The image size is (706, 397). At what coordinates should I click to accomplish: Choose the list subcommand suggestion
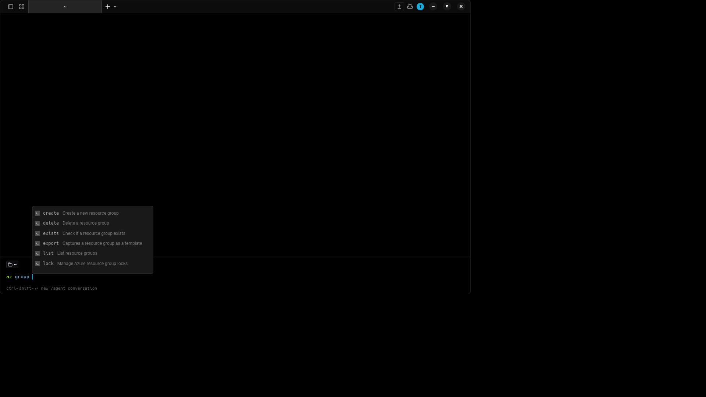click(x=93, y=253)
